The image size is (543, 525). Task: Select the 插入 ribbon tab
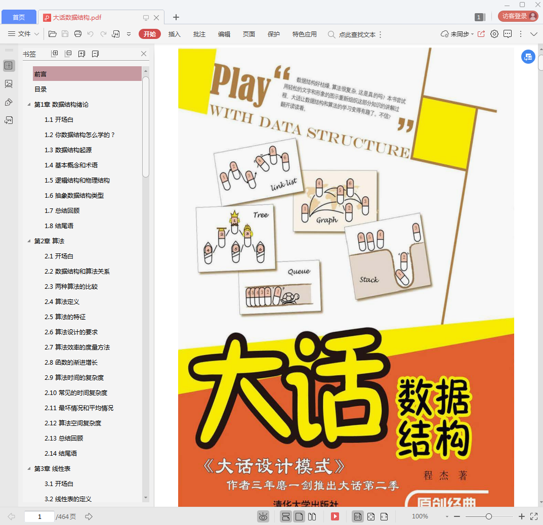point(174,34)
